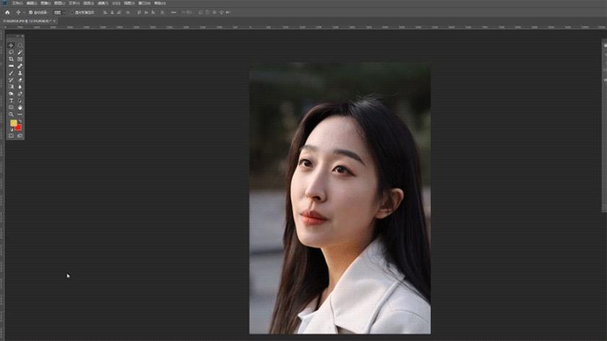Click the Home icon in options bar

pos(7,12)
